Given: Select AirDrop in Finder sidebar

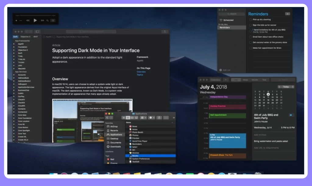Looking at the screenshot, I should pos(114,127).
